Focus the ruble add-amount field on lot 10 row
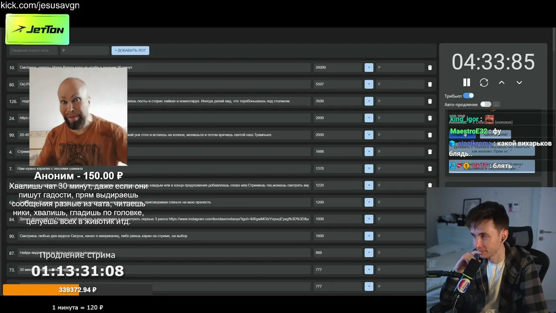 point(400,67)
